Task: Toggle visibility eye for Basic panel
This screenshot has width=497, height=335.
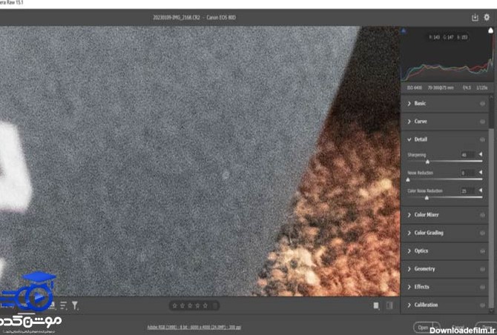Action: 482,104
